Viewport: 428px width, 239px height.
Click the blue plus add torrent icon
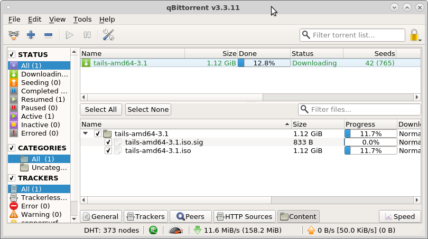tap(31, 35)
